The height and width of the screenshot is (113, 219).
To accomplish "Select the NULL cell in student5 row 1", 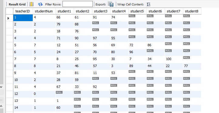I will 132,16.
